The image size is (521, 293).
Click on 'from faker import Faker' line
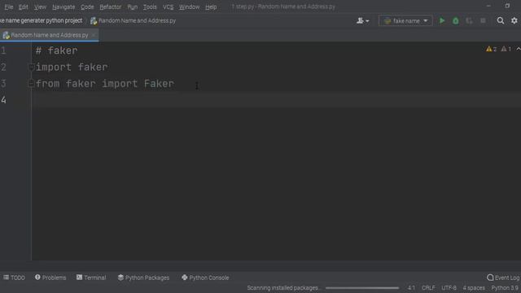point(105,83)
